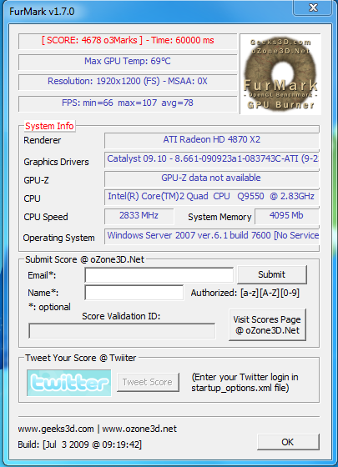The image size is (338, 467).
Task: Click the System Memory label
Action: point(219,217)
